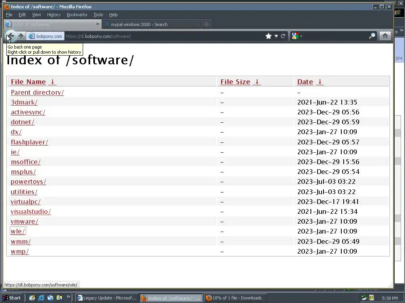Open the ie/ folder link

coord(15,152)
